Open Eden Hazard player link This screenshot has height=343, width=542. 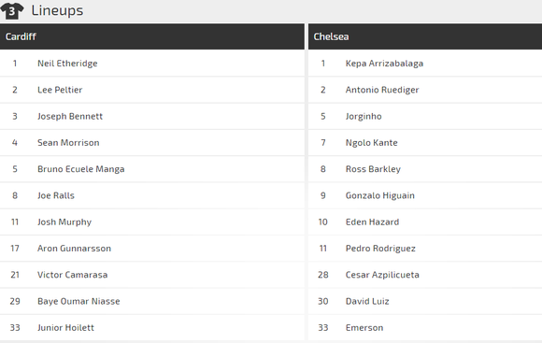(x=372, y=222)
